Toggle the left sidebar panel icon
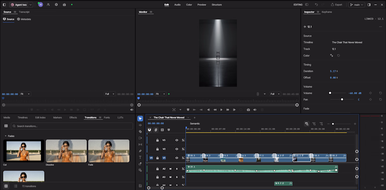 click(x=4, y=5)
